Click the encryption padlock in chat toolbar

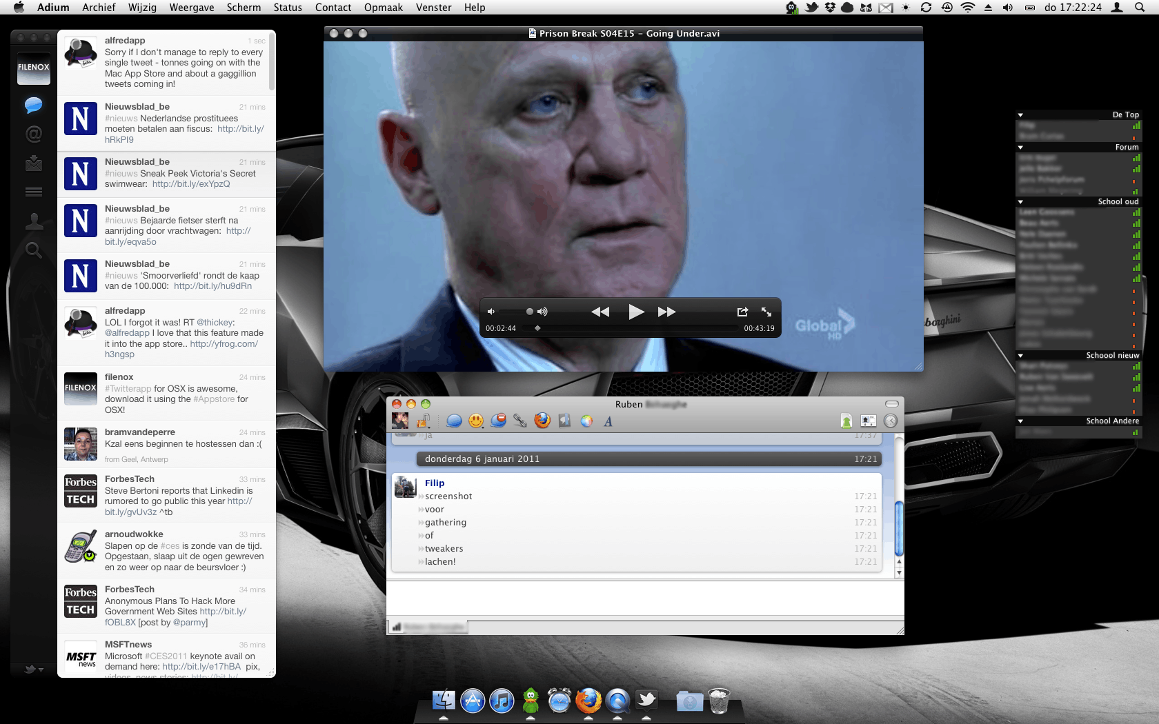click(x=423, y=421)
